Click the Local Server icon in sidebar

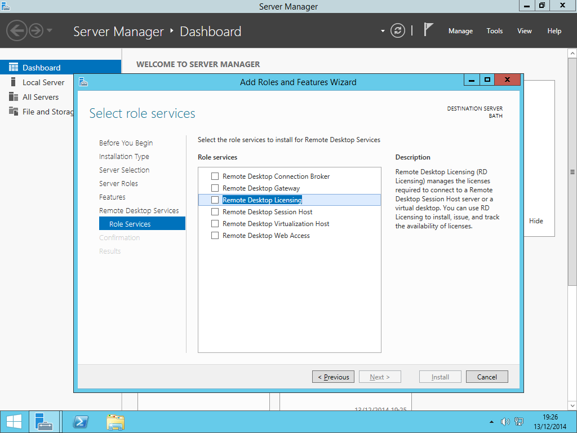pyautogui.click(x=14, y=82)
